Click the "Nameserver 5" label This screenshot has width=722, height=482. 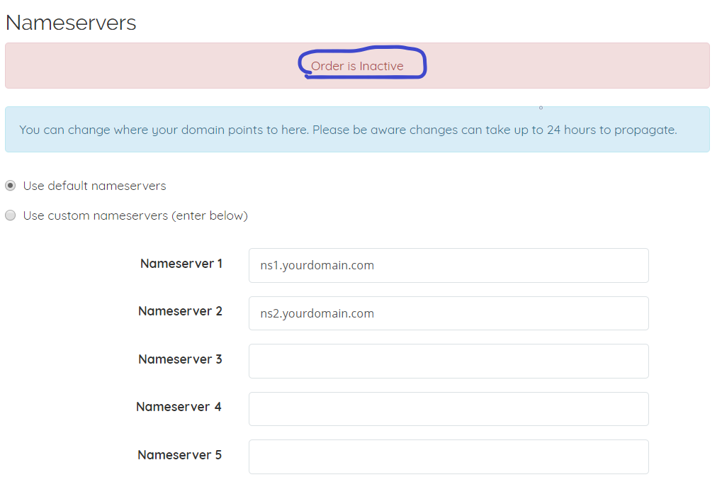179,455
